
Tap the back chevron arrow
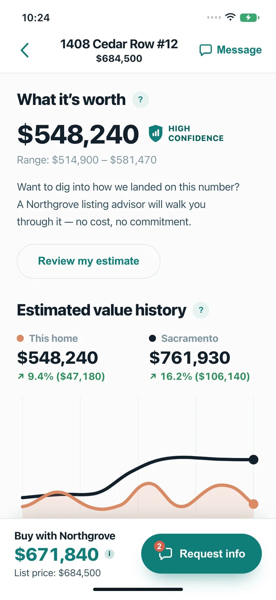click(25, 50)
